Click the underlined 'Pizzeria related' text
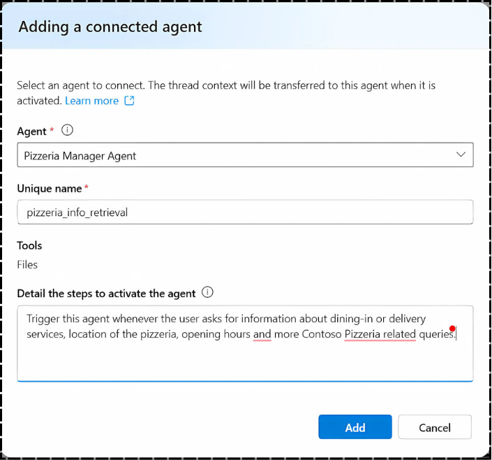Image resolution: width=492 pixels, height=460 pixels. pyautogui.click(x=380, y=334)
